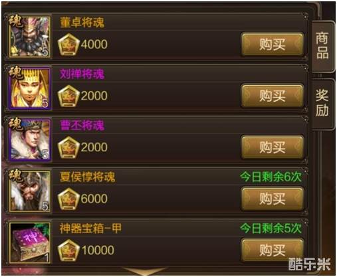337x277 pixels.
Task: Select the 刘禅将魂 item name
Action: pyautogui.click(x=82, y=74)
